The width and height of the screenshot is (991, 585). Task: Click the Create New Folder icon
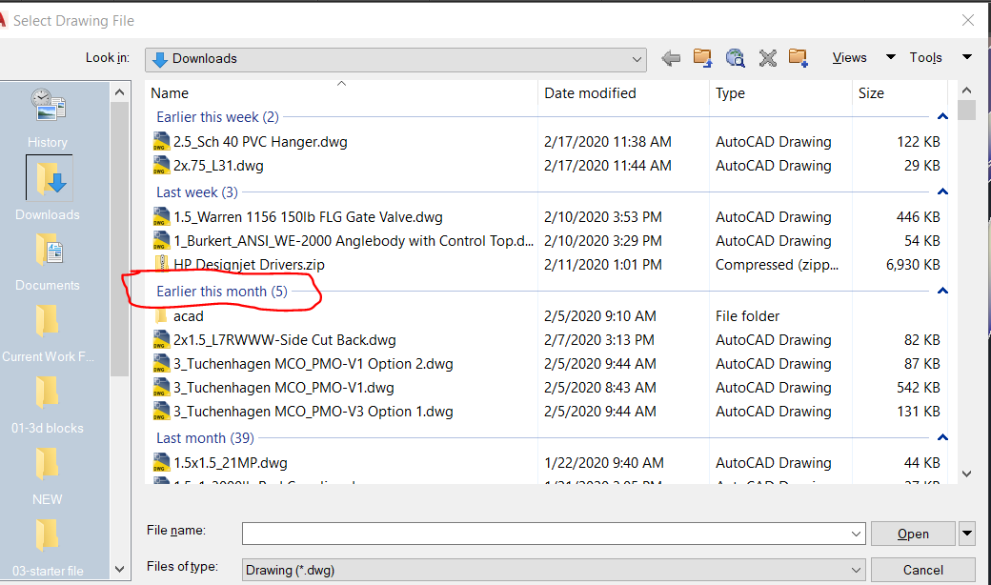(x=799, y=58)
